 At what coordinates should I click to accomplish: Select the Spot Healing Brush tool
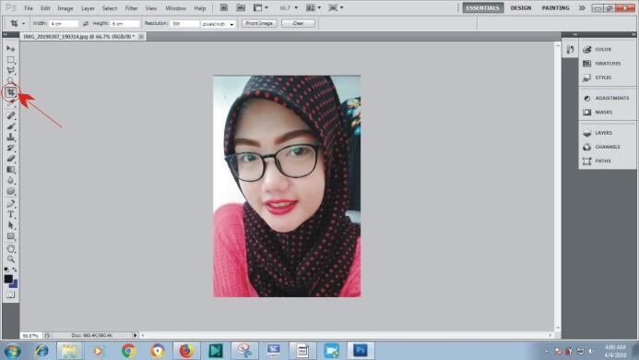[x=10, y=115]
